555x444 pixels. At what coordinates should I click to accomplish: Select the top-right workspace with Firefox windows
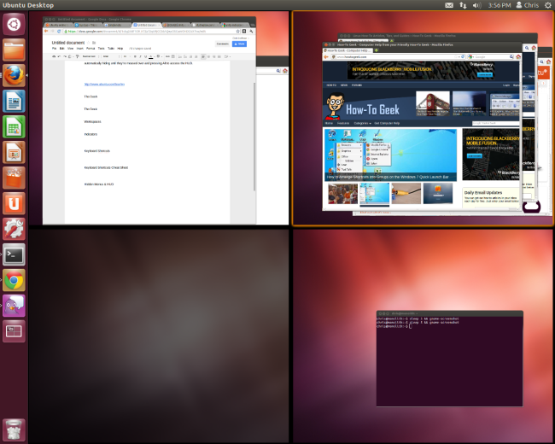pos(423,118)
